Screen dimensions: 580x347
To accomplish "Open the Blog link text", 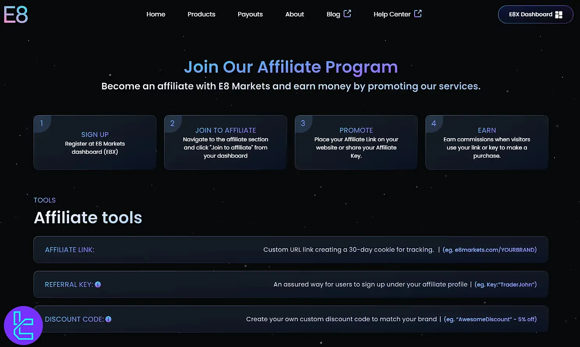I will (x=333, y=14).
